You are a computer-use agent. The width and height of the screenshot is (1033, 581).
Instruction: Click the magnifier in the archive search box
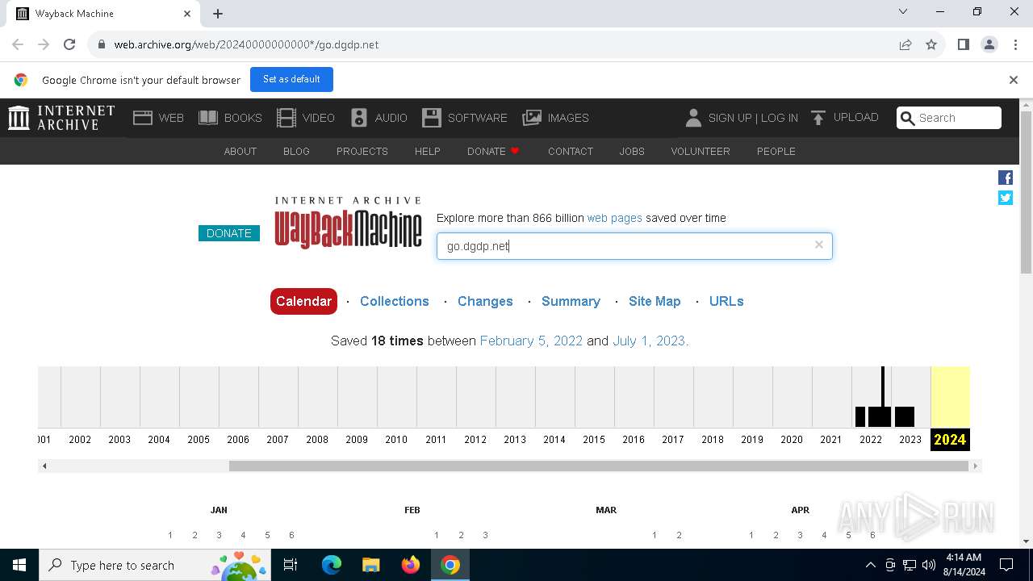tap(907, 118)
